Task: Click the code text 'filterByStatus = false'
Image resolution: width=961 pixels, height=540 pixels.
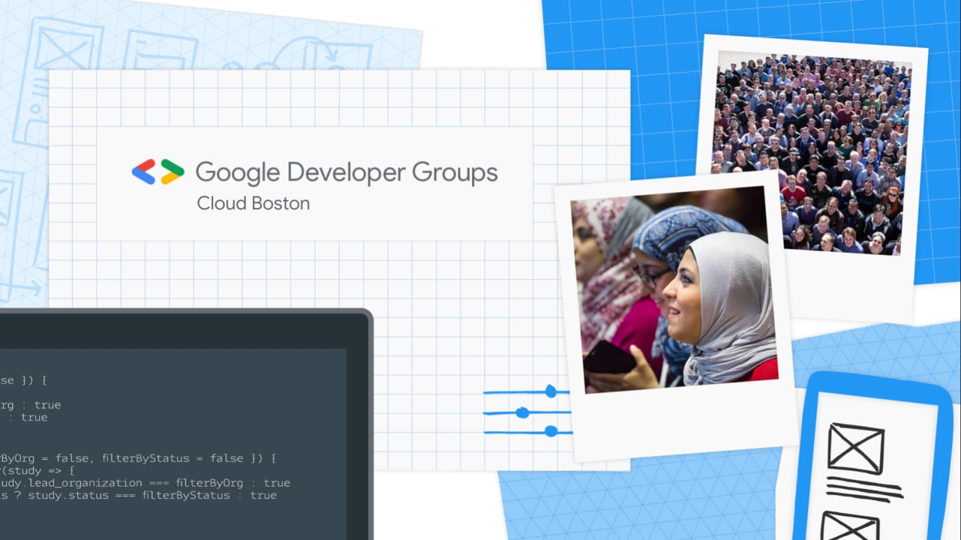Action: point(172,458)
